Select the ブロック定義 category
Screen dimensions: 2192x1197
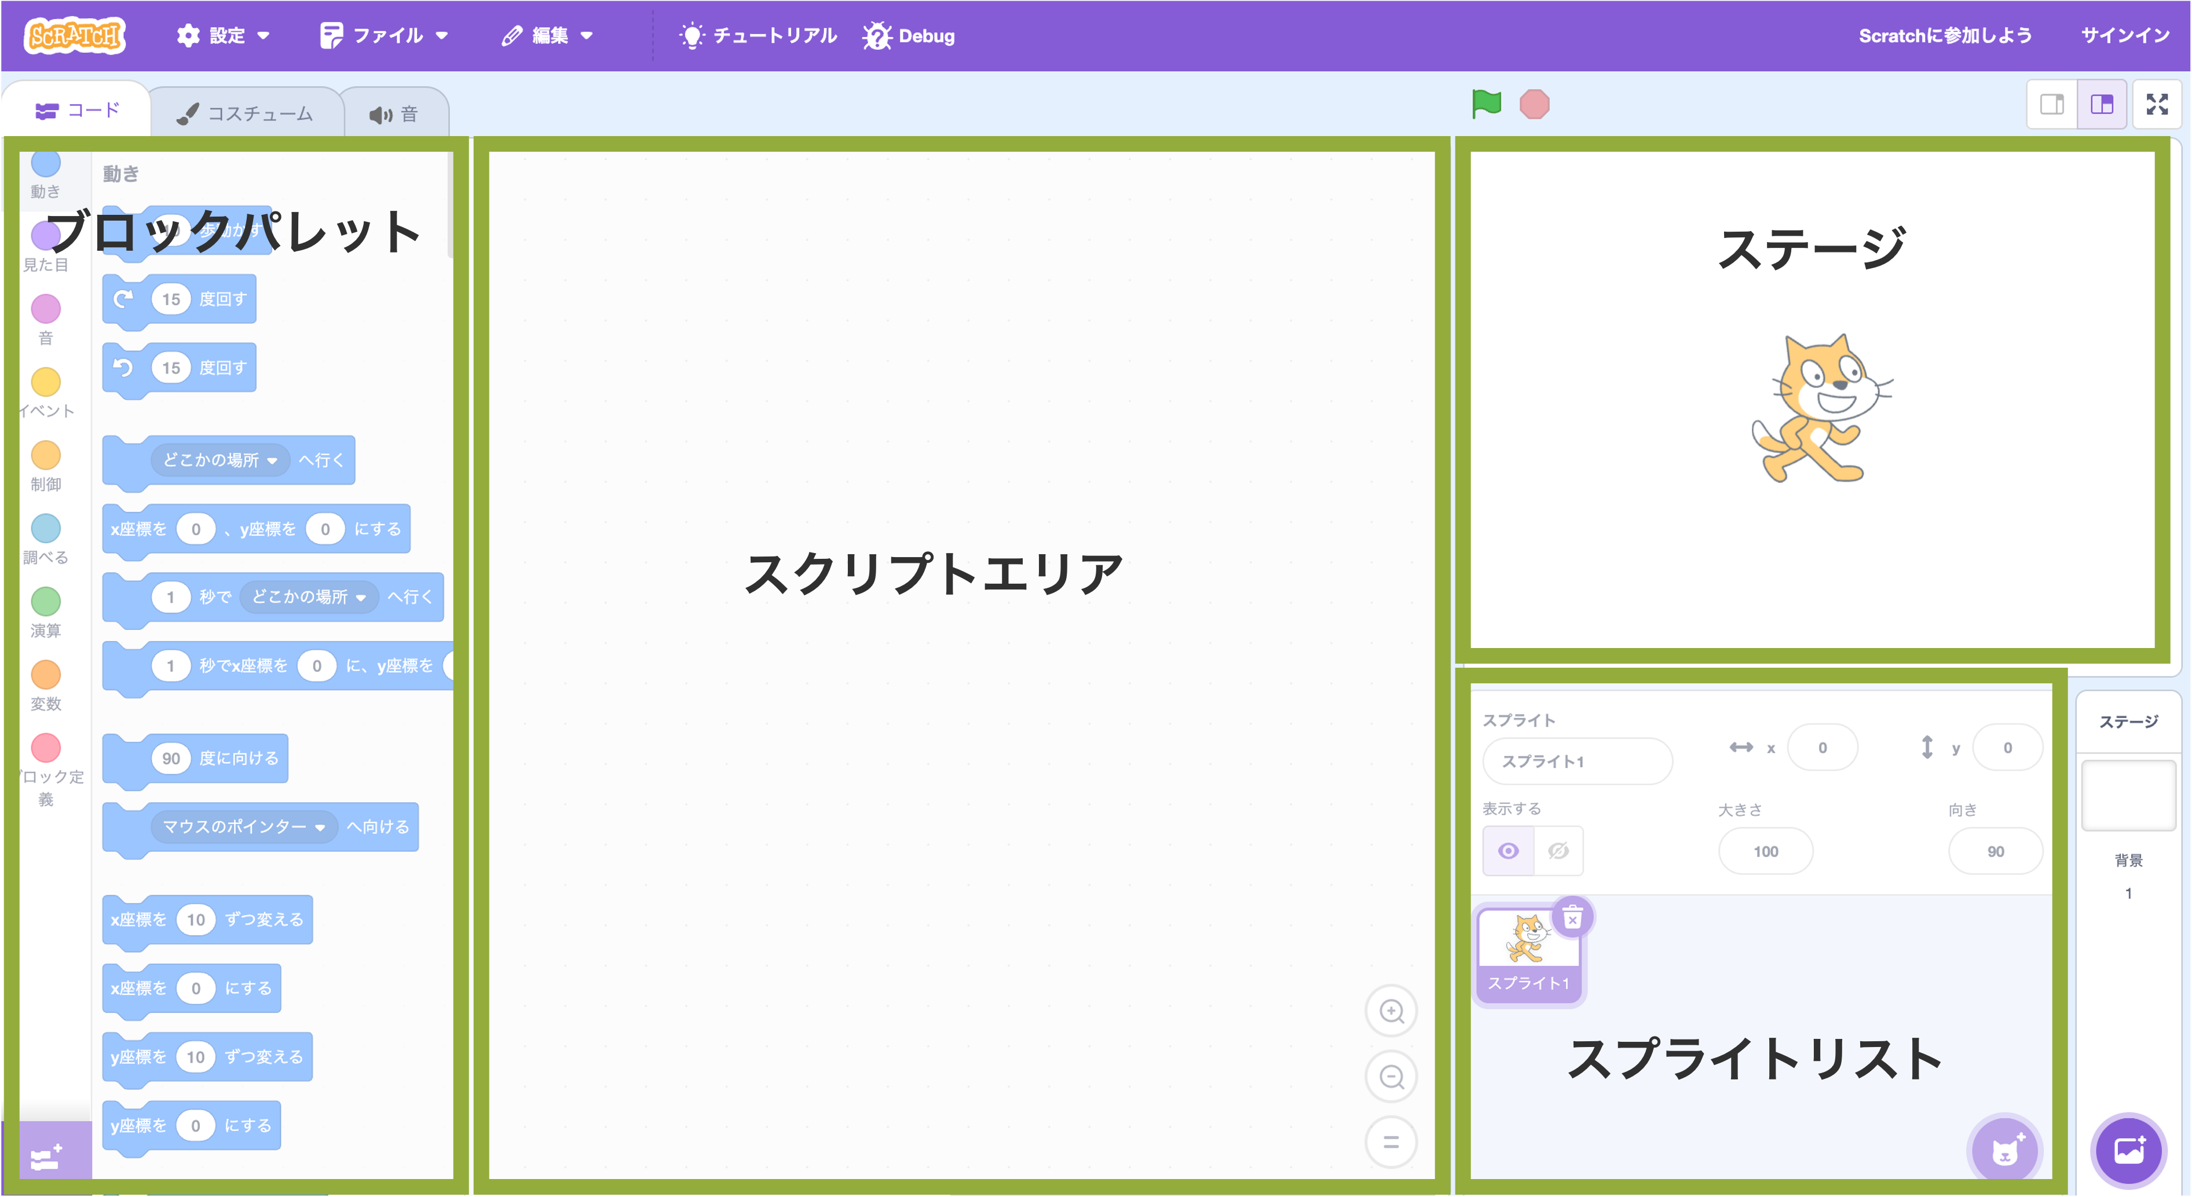[x=46, y=770]
